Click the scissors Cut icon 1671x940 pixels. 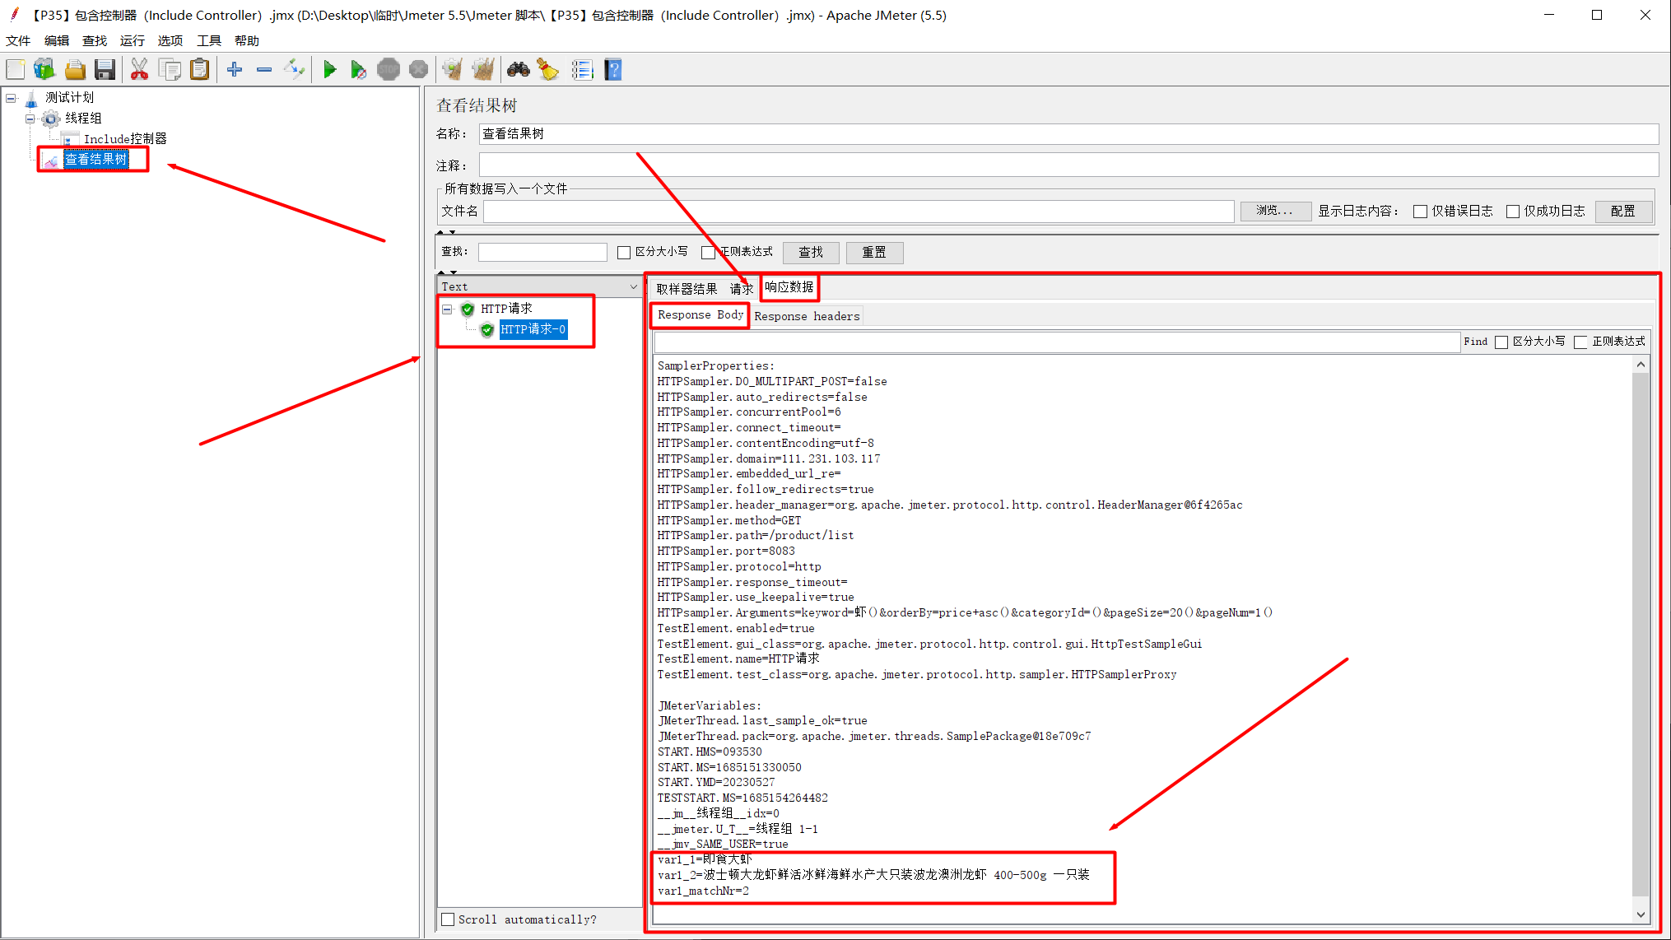click(139, 70)
